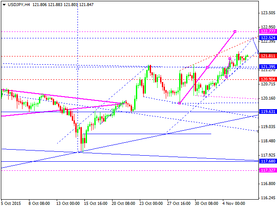Click the 20 Oct 08:00 time label
This screenshot has height=207, width=277.
[x=123, y=204]
